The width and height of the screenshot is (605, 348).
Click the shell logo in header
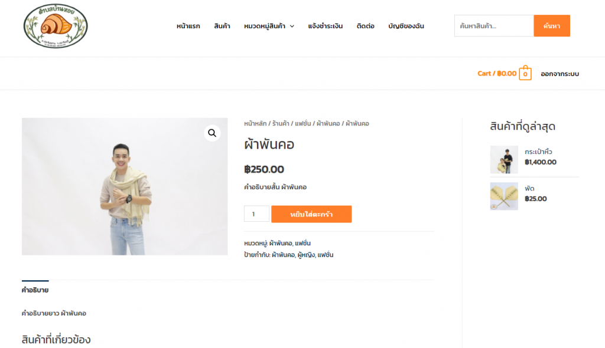[56, 26]
